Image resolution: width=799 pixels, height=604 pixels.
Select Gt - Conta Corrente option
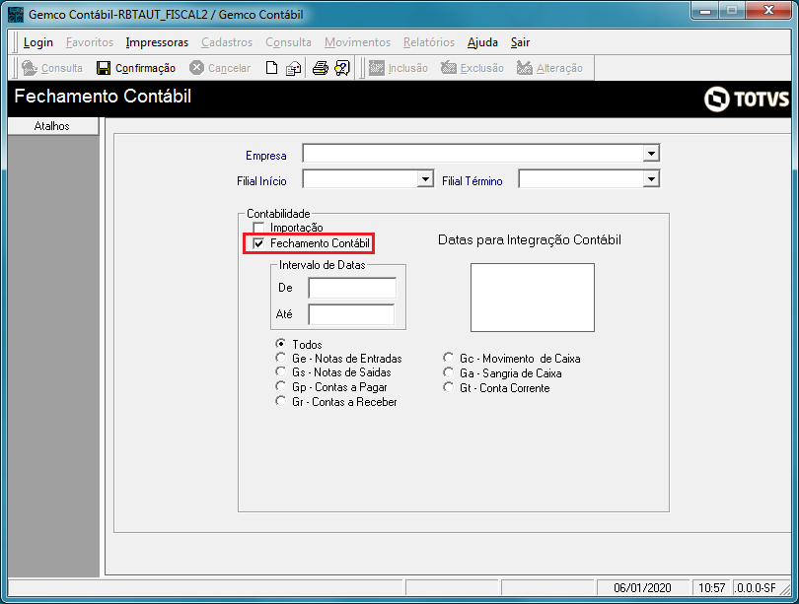pos(449,387)
